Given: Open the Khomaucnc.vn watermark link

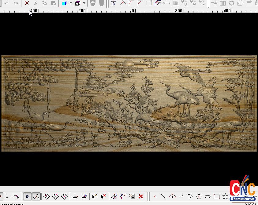Looking at the screenshot, I should click(242, 198).
